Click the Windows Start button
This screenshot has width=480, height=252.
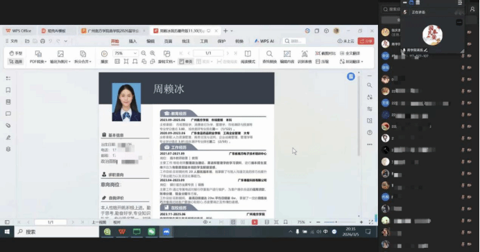(7, 232)
